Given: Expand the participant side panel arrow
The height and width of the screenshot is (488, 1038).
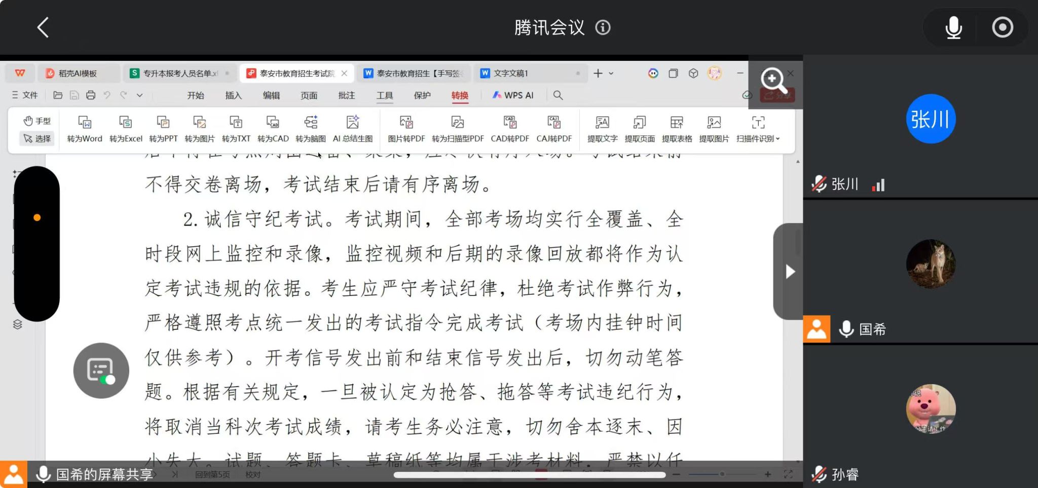Looking at the screenshot, I should (790, 272).
